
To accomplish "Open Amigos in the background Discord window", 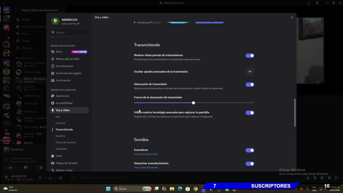I will (26, 20).
